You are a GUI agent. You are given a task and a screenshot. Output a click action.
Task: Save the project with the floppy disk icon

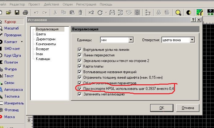click(17, 13)
